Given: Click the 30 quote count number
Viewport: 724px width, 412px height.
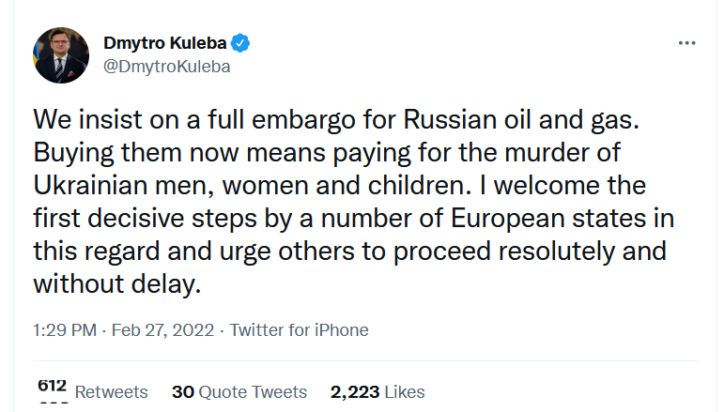Looking at the screenshot, I should point(181,391).
